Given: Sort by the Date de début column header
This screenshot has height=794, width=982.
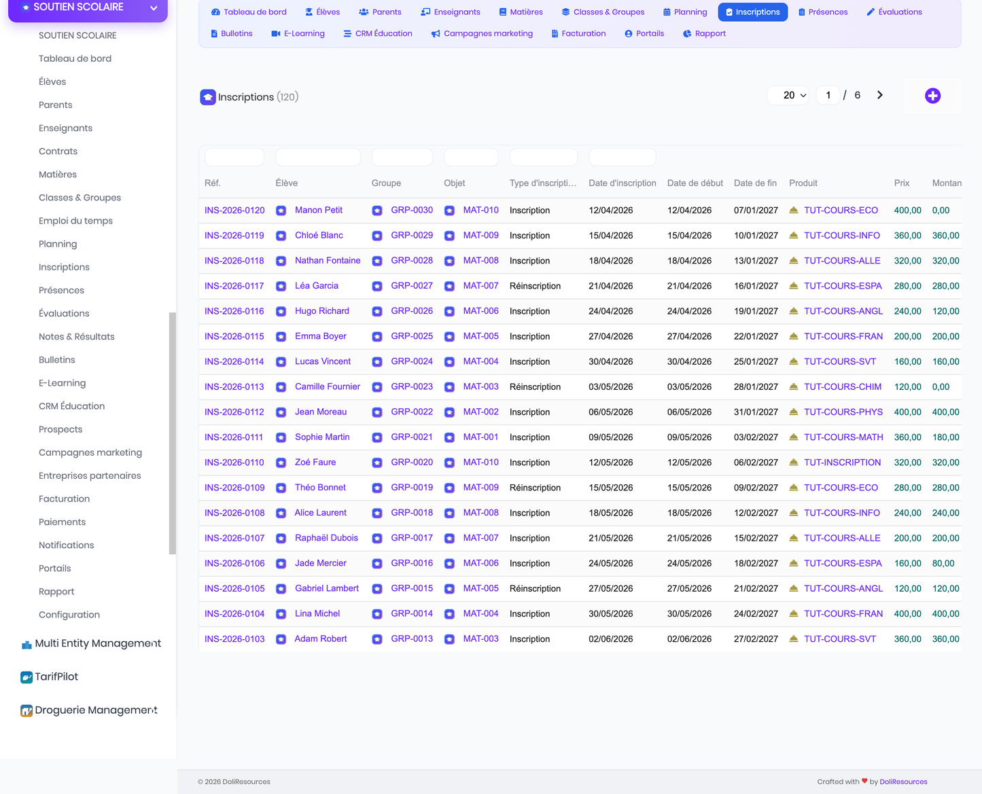Looking at the screenshot, I should point(695,183).
